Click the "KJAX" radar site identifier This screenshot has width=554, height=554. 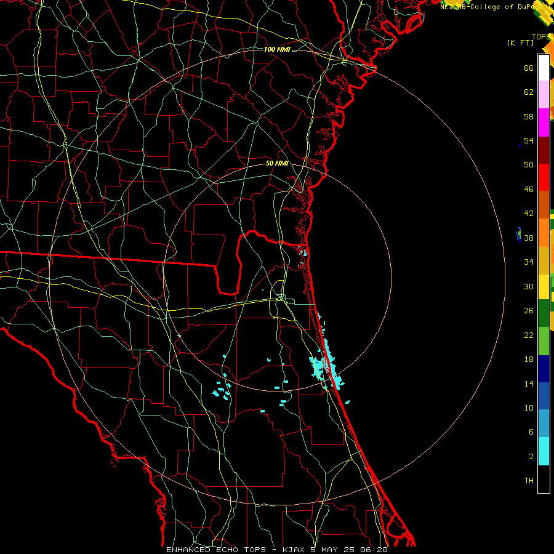point(295,550)
